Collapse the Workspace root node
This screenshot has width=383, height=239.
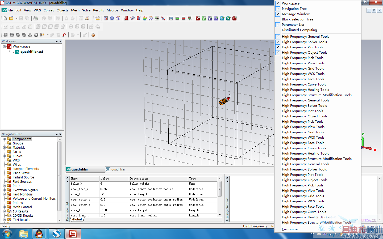[5, 46]
